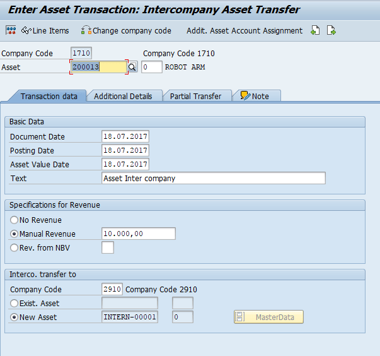Viewport: 380px width, 356px height.
Task: Open Addit. Asset Account Assignment
Action: (244, 31)
